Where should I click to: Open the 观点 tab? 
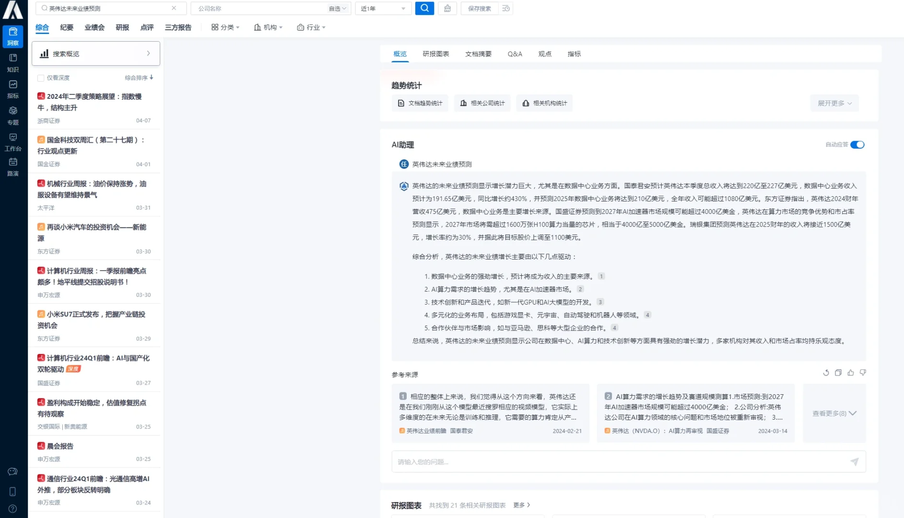coord(545,54)
